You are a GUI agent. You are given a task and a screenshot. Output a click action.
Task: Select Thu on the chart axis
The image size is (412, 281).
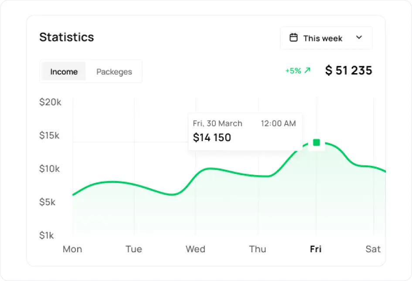pos(257,249)
